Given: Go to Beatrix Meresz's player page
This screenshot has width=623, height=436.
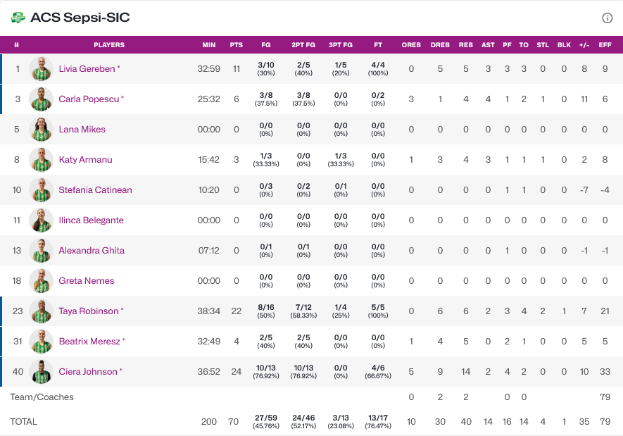Looking at the screenshot, I should (88, 342).
